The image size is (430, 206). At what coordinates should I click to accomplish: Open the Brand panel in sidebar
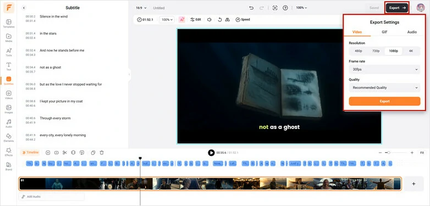coord(9,166)
